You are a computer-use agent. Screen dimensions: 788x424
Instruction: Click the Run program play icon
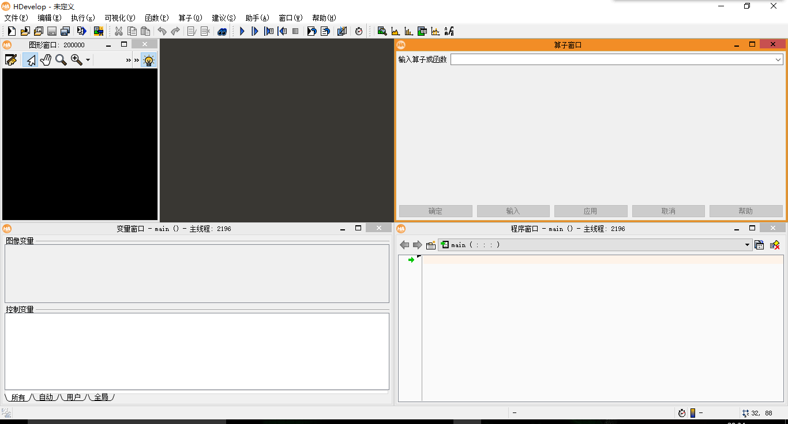click(x=242, y=31)
